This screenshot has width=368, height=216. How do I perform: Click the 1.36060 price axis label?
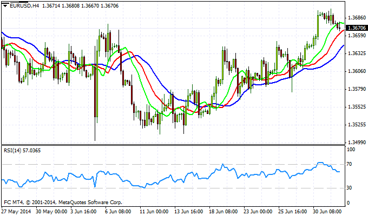point(357,71)
